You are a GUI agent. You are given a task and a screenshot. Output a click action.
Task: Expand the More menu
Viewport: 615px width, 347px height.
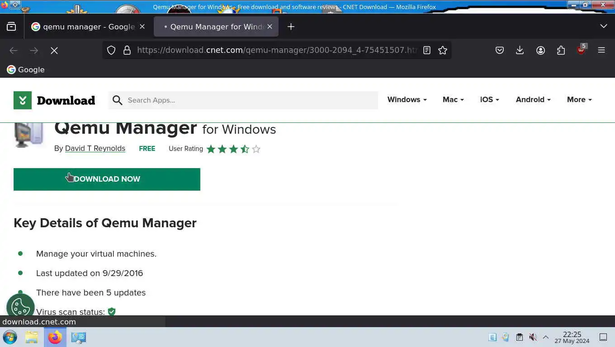[579, 99]
